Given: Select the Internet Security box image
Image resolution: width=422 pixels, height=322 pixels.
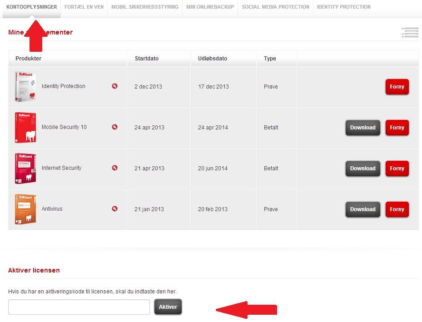Looking at the screenshot, I should click(x=25, y=168).
